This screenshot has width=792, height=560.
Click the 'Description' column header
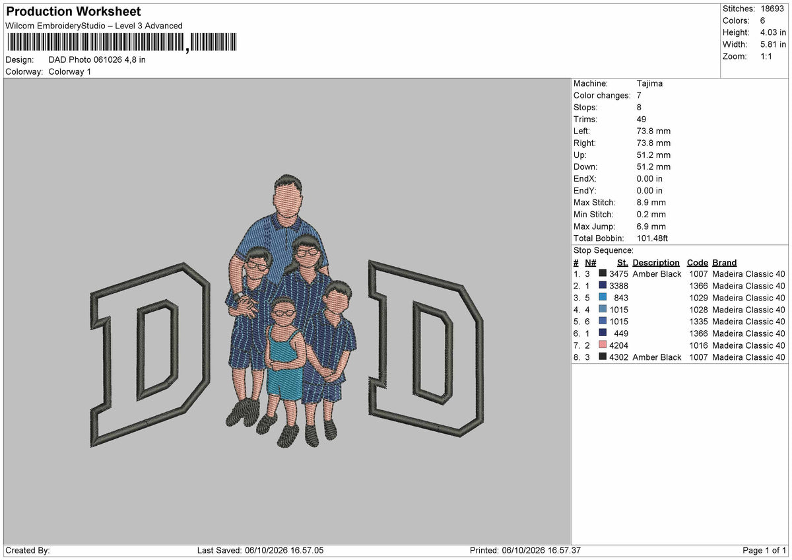pos(656,262)
